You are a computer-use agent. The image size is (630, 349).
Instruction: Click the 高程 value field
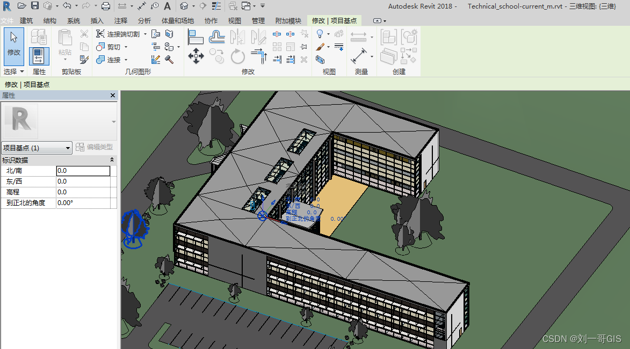pos(83,192)
